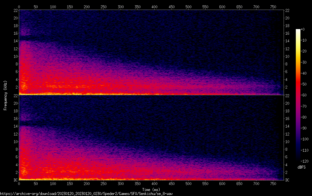Click the dBFS label below the color scale
Image resolution: width=312 pixels, height=196 pixels.
pyautogui.click(x=301, y=168)
